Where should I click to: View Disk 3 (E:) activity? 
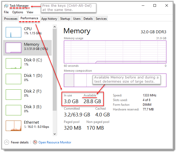[x=13, y=110]
